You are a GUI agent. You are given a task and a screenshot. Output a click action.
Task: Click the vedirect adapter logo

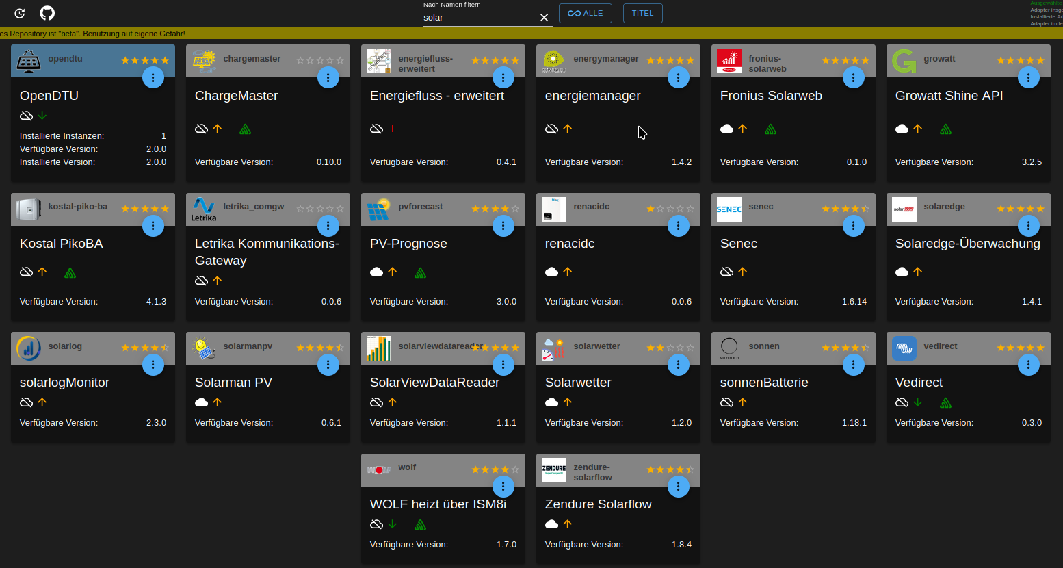[904, 348]
